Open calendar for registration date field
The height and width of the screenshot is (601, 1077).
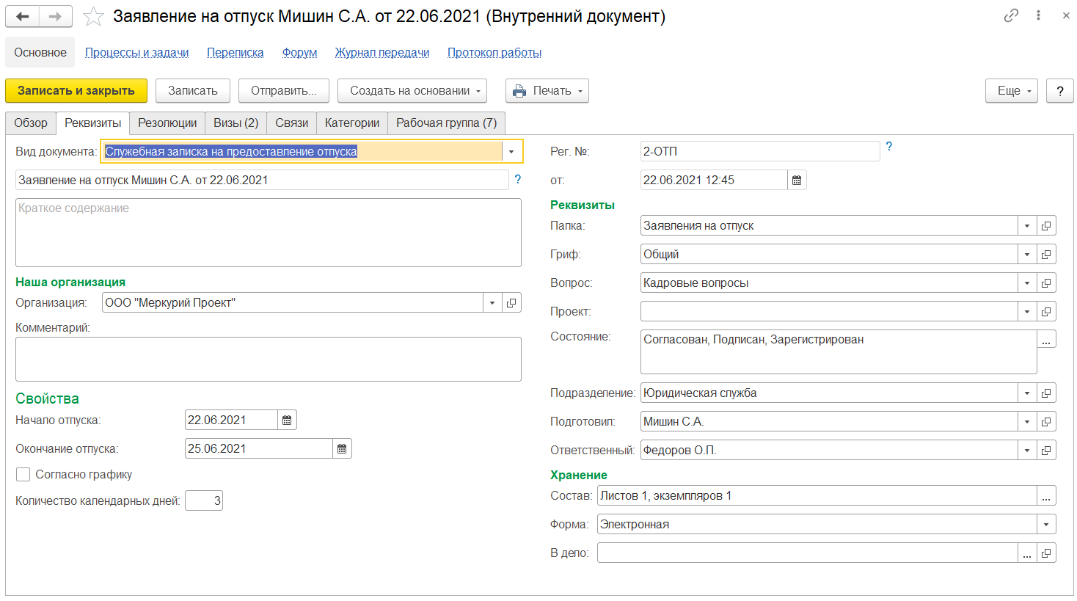click(x=797, y=181)
